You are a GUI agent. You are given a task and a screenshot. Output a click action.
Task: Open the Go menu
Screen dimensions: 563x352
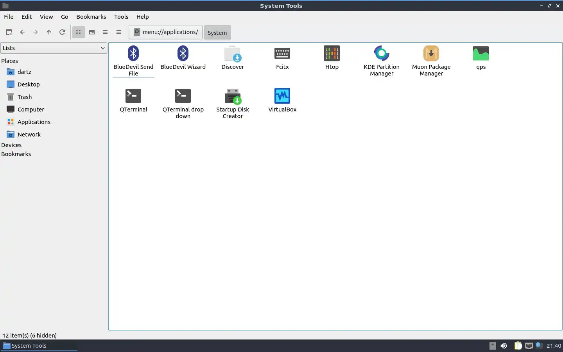click(x=65, y=16)
